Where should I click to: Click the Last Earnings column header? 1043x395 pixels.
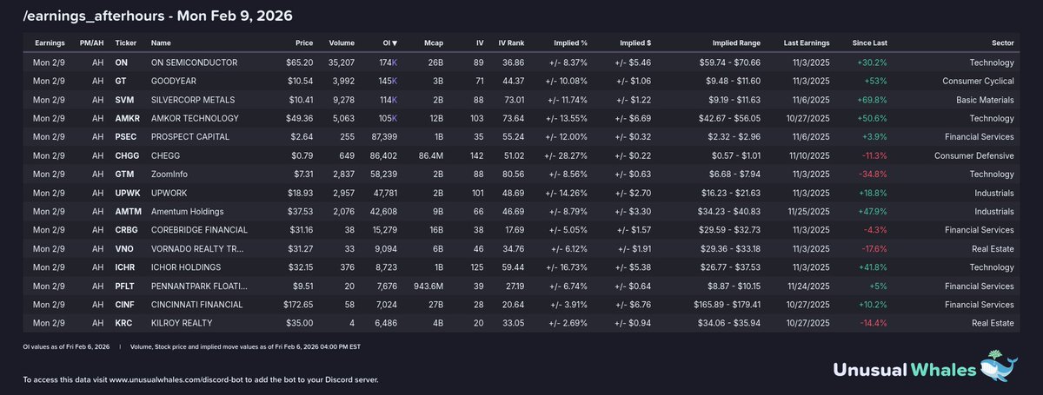[807, 43]
